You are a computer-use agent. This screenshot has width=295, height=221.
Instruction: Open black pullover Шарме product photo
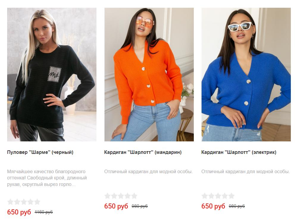coord(52,75)
